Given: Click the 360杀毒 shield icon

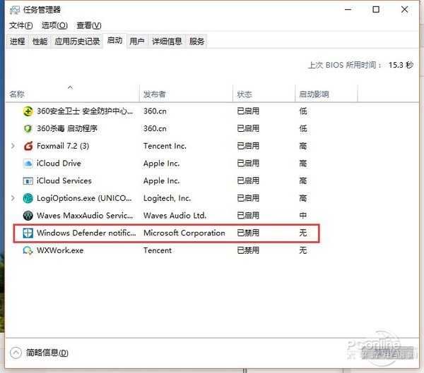Looking at the screenshot, I should tap(28, 129).
